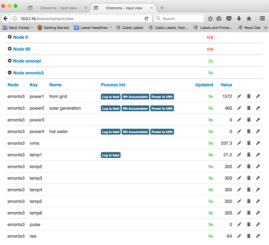This screenshot has width=269, height=245.
Task: Open the Cable Labels bookmark
Action: tap(130, 27)
